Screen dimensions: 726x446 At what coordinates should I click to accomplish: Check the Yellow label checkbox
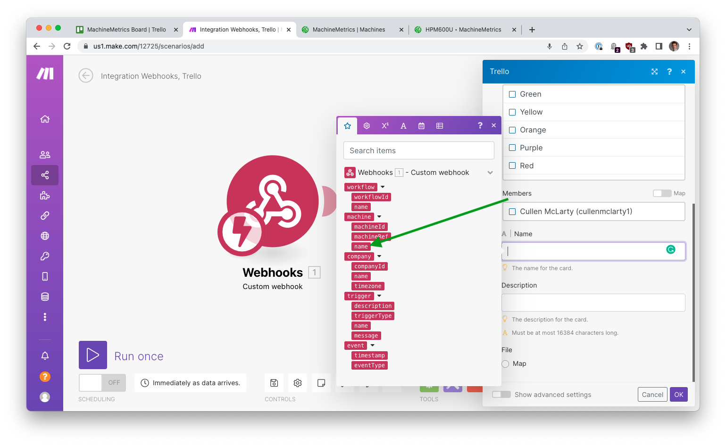click(x=512, y=112)
